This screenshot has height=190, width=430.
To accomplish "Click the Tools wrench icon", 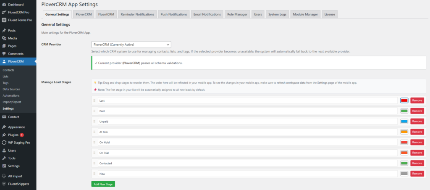I will [x=4, y=158].
